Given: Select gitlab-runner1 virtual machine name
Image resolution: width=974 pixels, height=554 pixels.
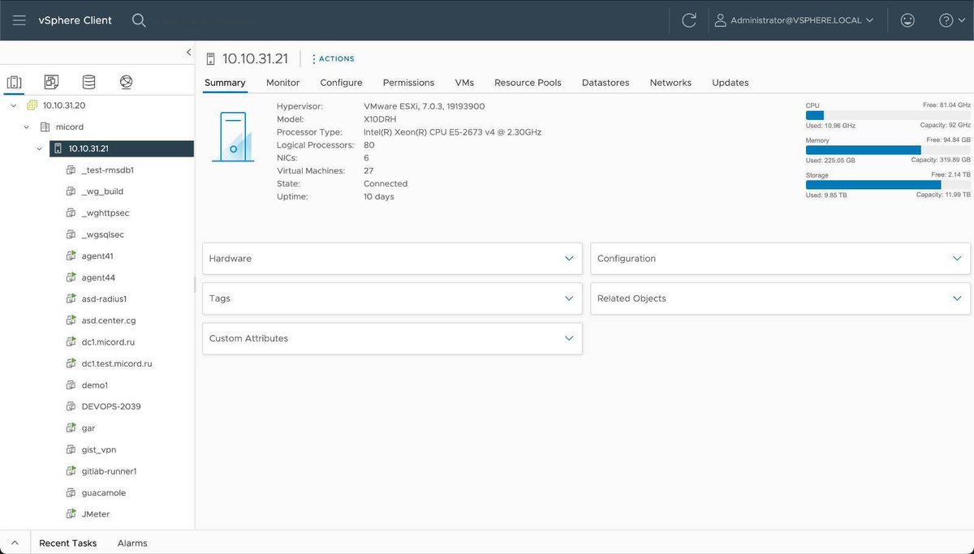Looking at the screenshot, I should click(x=110, y=471).
